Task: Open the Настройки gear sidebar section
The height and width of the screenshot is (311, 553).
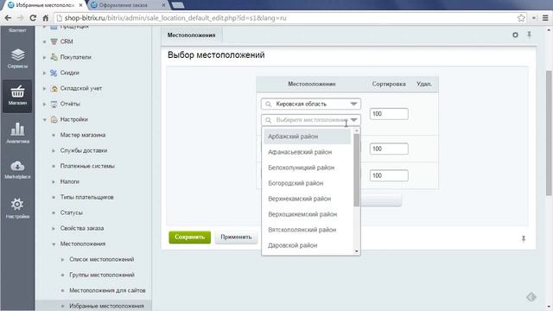Action: (x=17, y=208)
